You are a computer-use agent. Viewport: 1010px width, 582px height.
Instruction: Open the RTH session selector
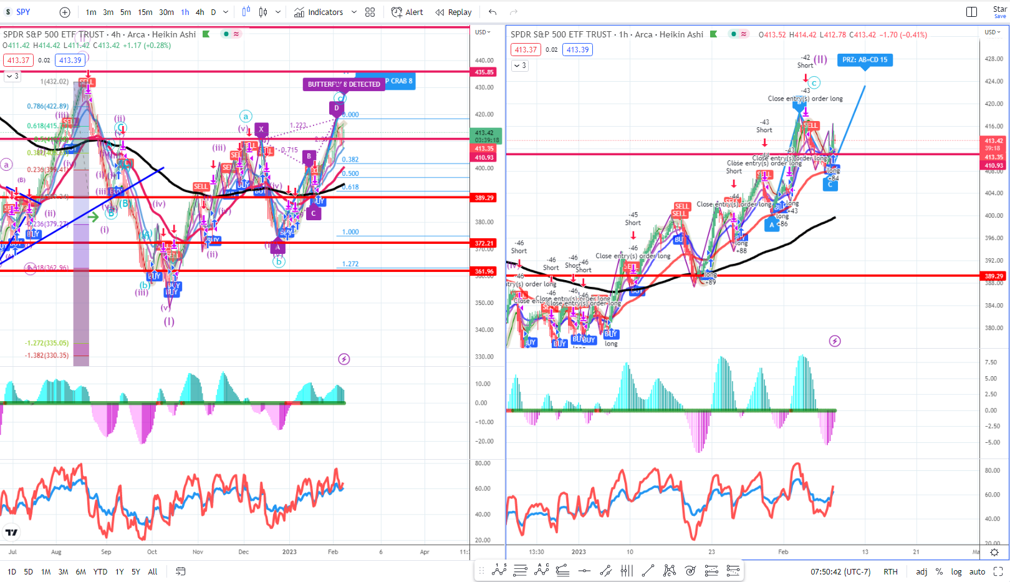point(890,571)
